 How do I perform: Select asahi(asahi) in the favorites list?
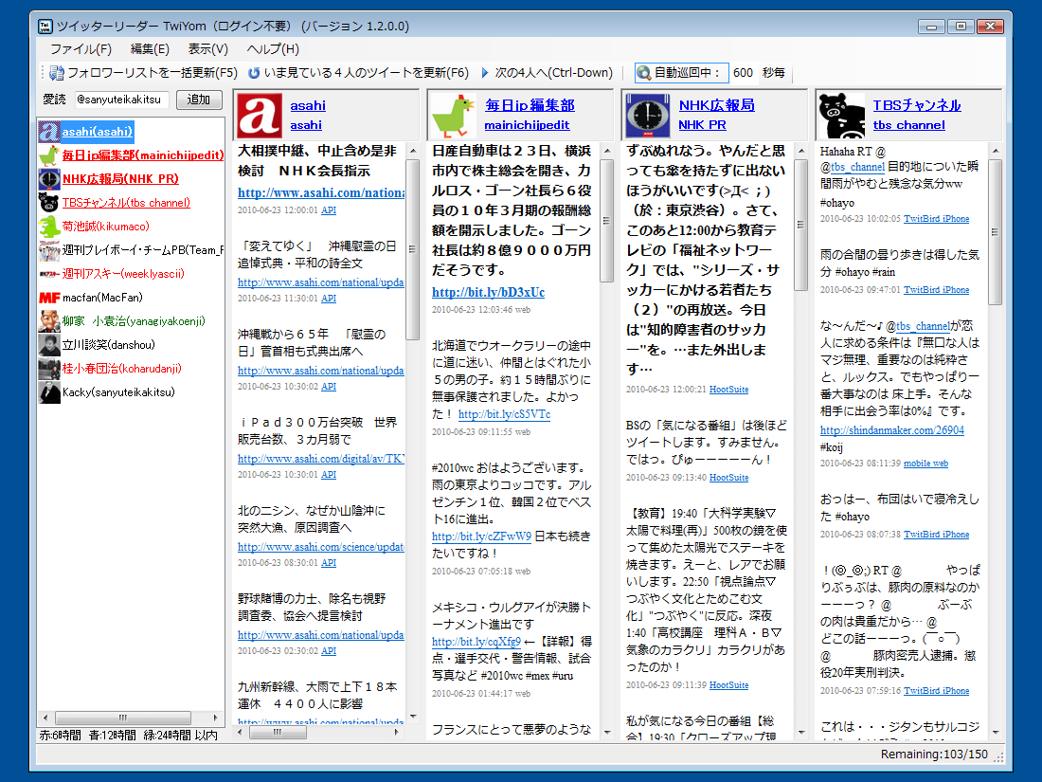click(x=98, y=132)
